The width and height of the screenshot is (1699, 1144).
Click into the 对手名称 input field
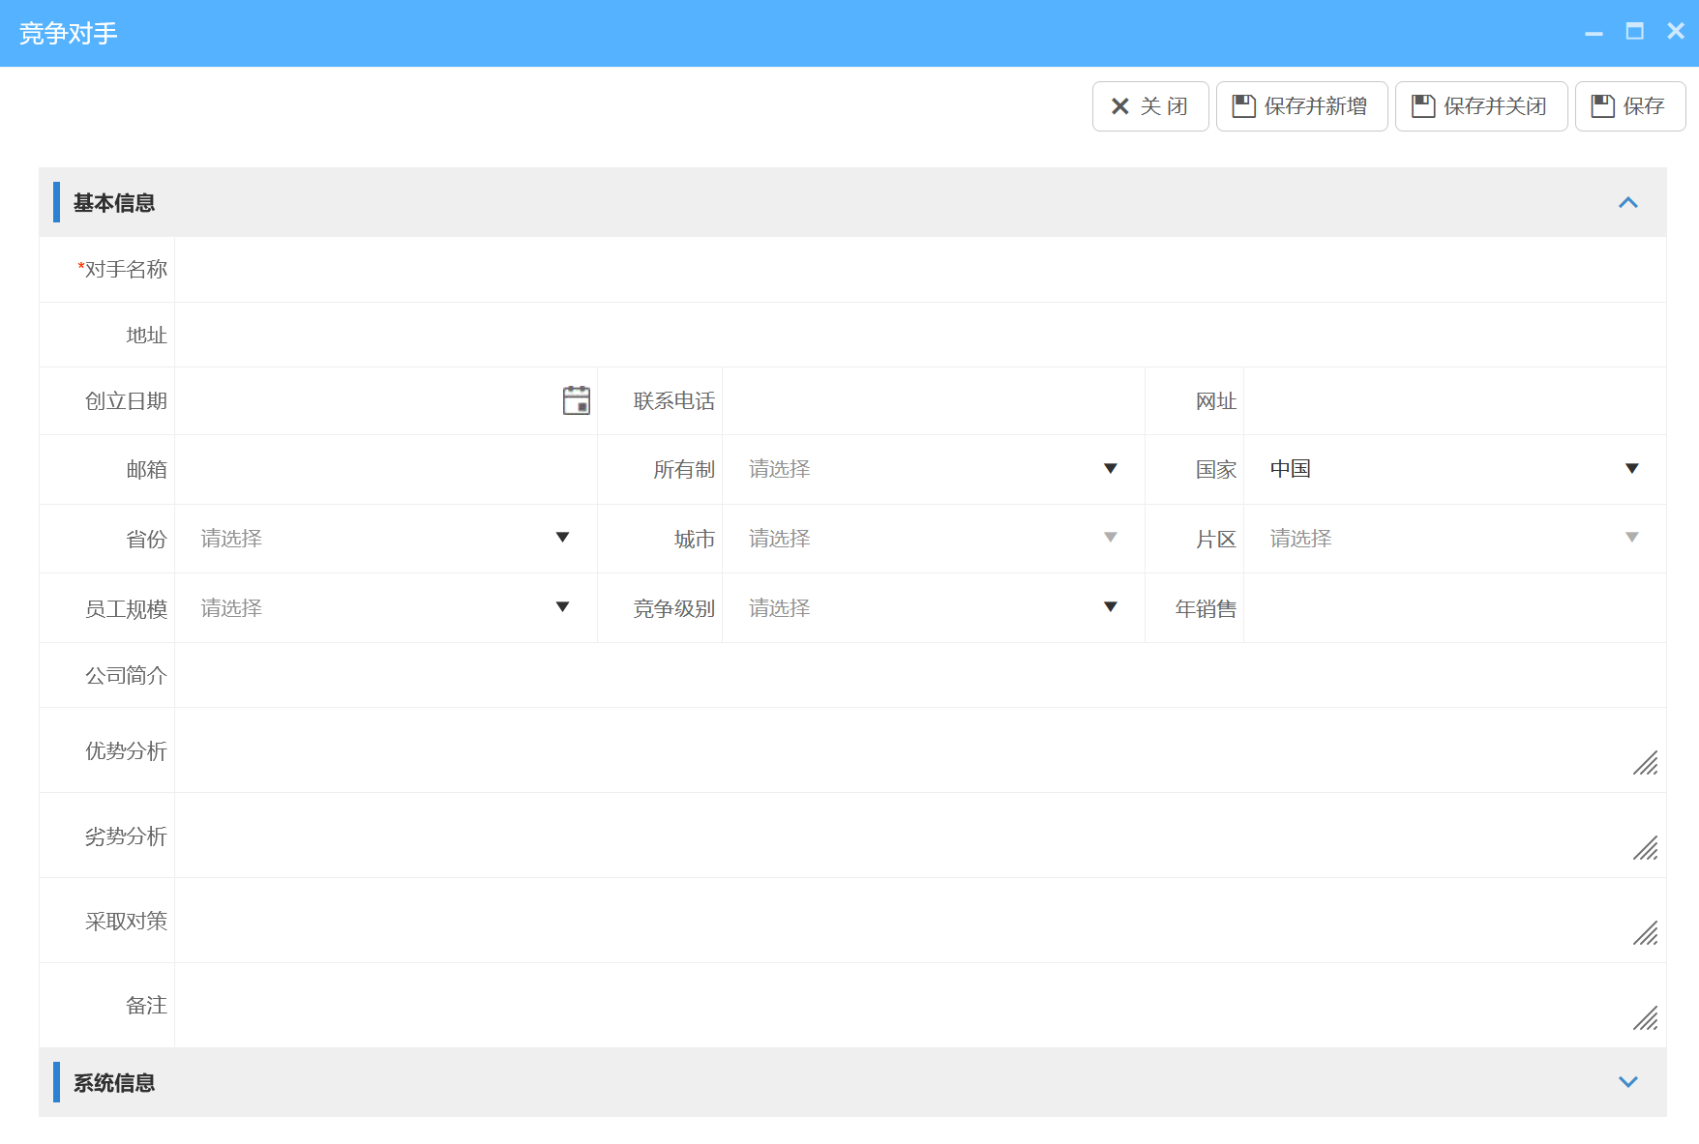pos(677,269)
